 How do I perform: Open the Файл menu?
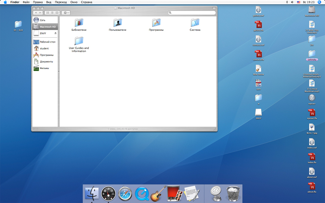coord(26,2)
